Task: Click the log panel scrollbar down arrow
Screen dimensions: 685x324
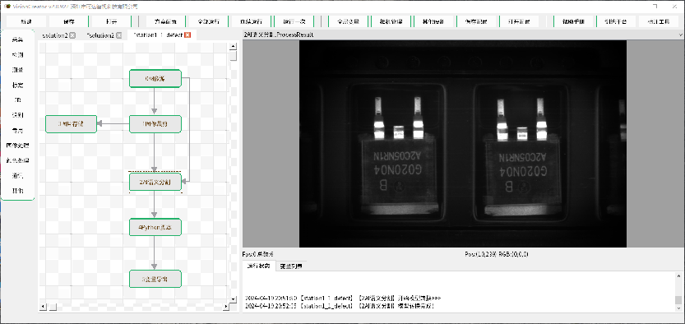Action: 678,308
